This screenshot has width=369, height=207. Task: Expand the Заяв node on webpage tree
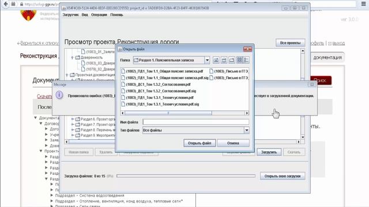point(46,140)
